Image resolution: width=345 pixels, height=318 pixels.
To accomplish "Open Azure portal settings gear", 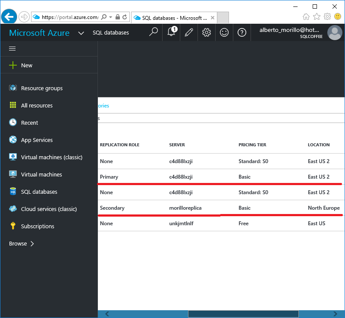I will 207,32.
